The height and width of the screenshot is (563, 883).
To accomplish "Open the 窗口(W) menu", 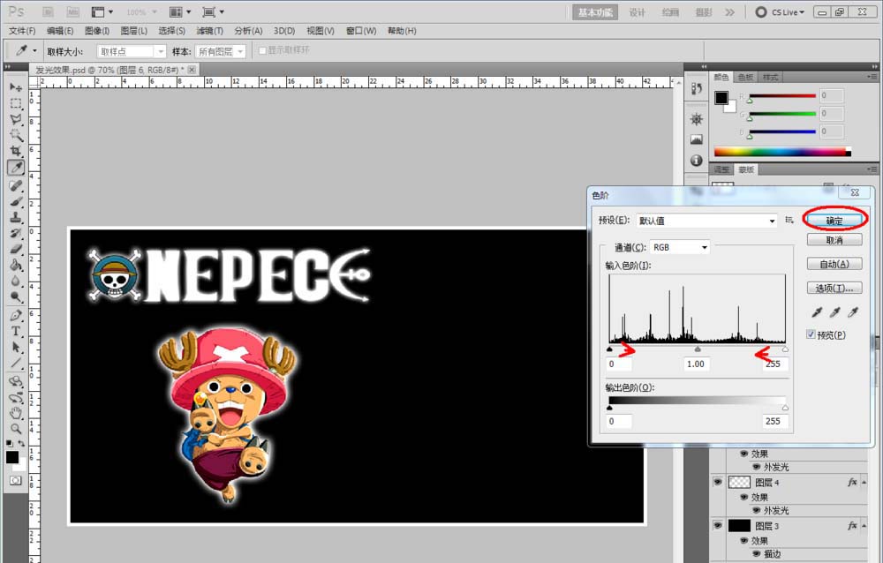I will coord(361,31).
